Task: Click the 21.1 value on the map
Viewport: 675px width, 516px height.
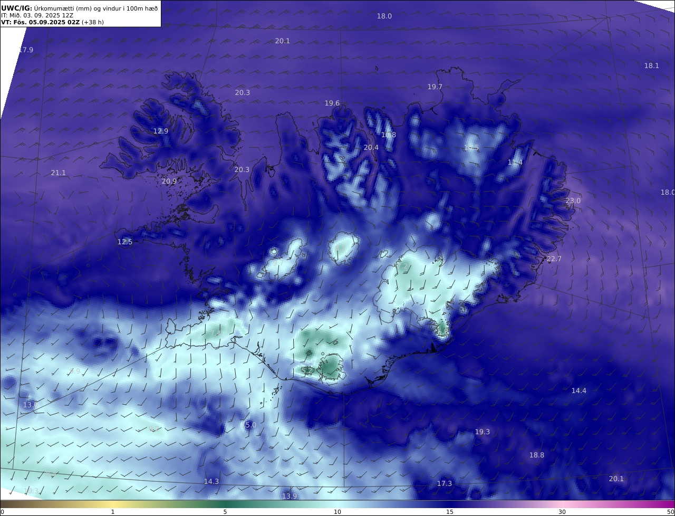Action: (59, 173)
